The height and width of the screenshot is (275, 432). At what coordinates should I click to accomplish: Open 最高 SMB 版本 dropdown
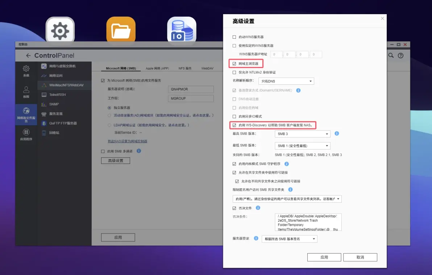302,134
